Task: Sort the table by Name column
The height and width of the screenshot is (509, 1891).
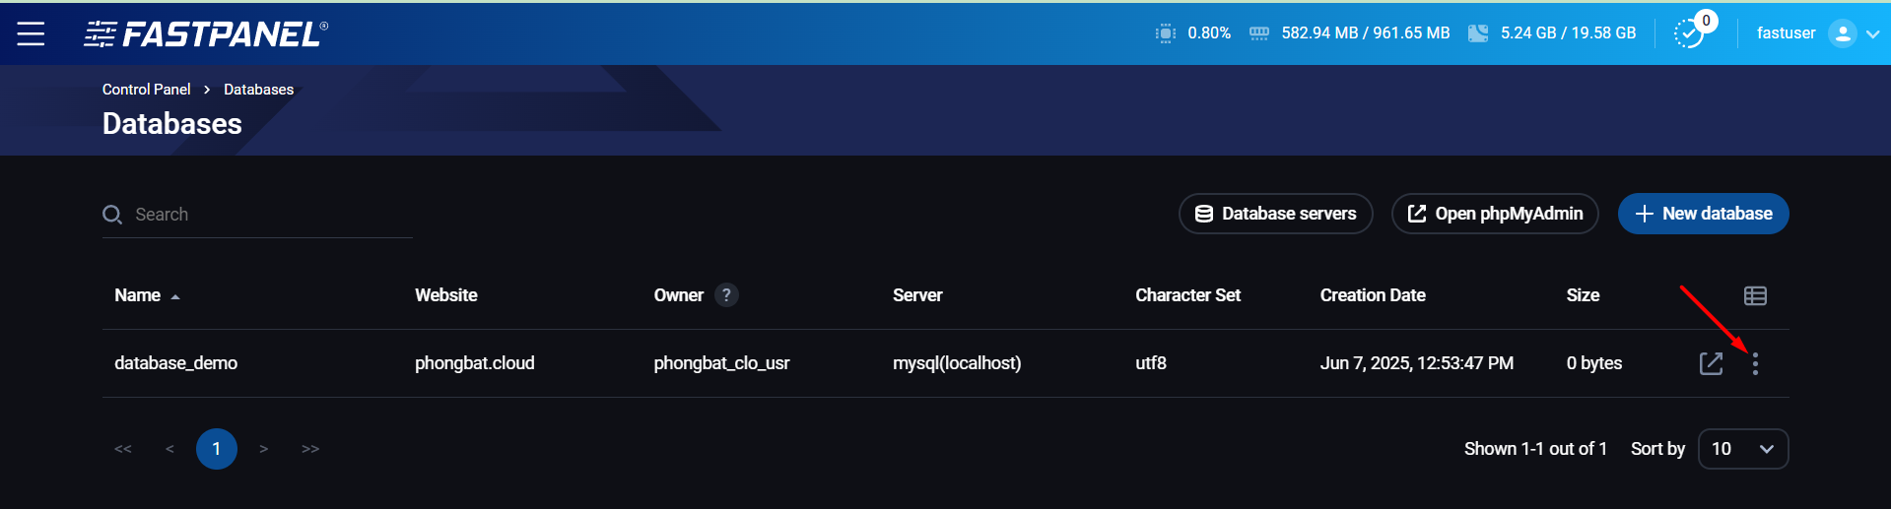Action: click(x=138, y=295)
